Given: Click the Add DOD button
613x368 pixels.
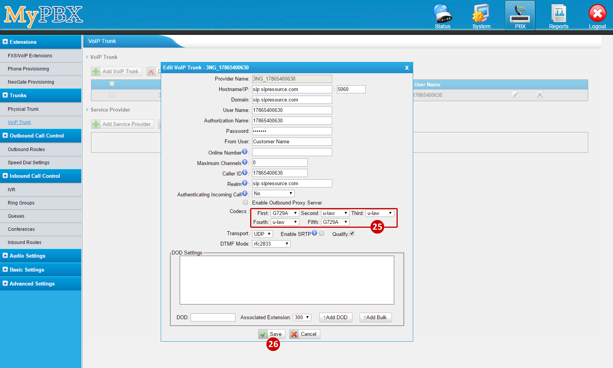Looking at the screenshot, I should [x=336, y=317].
